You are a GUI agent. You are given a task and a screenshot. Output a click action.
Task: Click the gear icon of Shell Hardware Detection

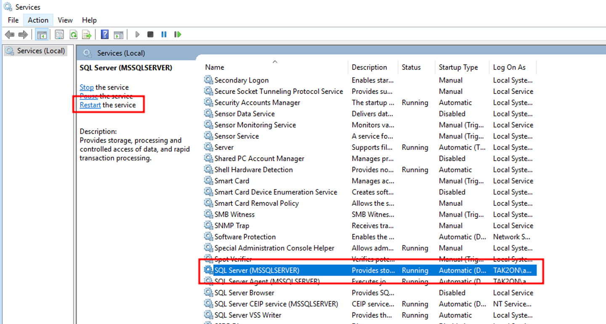tap(208, 170)
